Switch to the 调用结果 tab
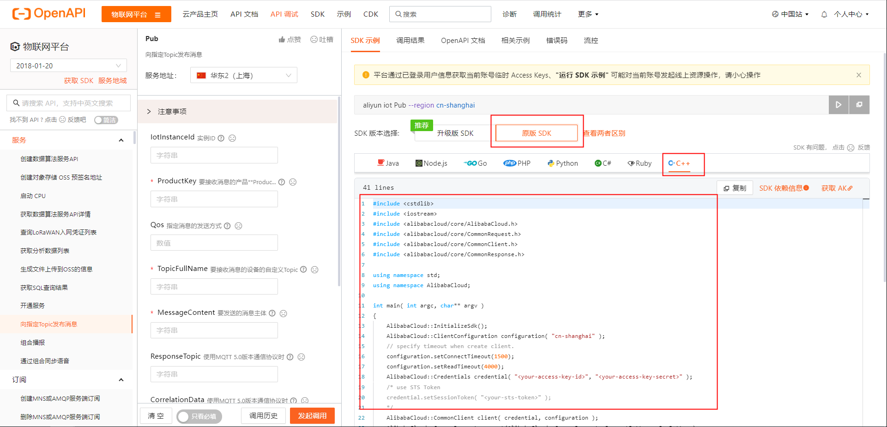This screenshot has height=427, width=887. [x=410, y=41]
